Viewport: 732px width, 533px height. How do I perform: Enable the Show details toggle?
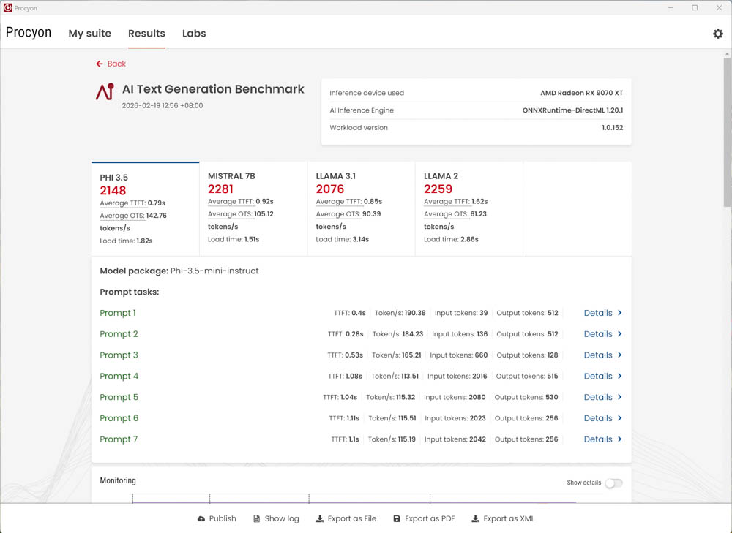[613, 483]
